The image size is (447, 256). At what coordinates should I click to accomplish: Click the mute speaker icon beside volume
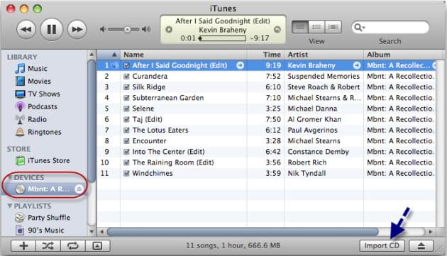click(103, 29)
